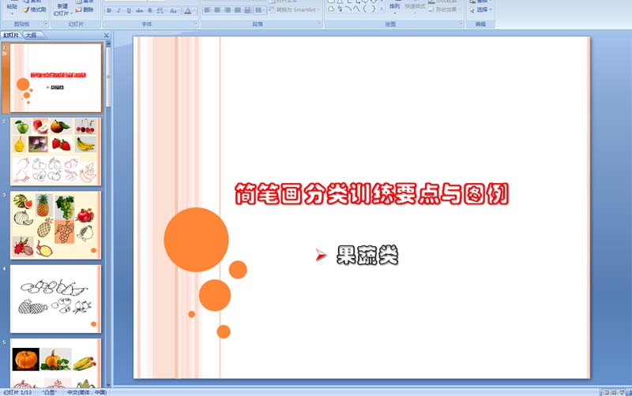Toggle Italic text formatting
Screen dimensions: 632x396
tap(119, 11)
